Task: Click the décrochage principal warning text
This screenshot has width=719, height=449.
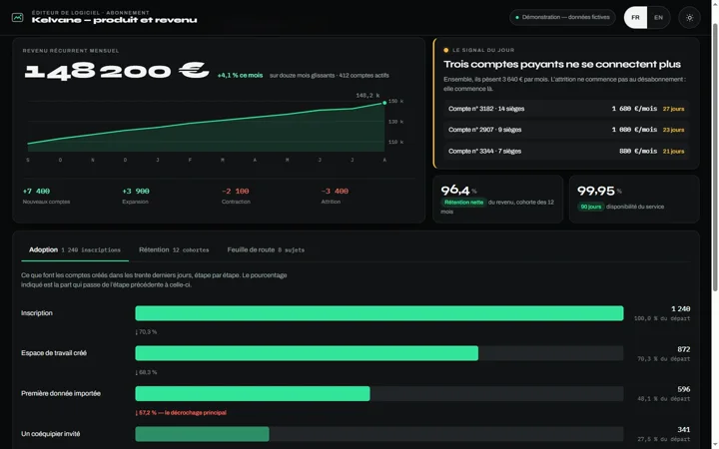Action: coord(181,413)
